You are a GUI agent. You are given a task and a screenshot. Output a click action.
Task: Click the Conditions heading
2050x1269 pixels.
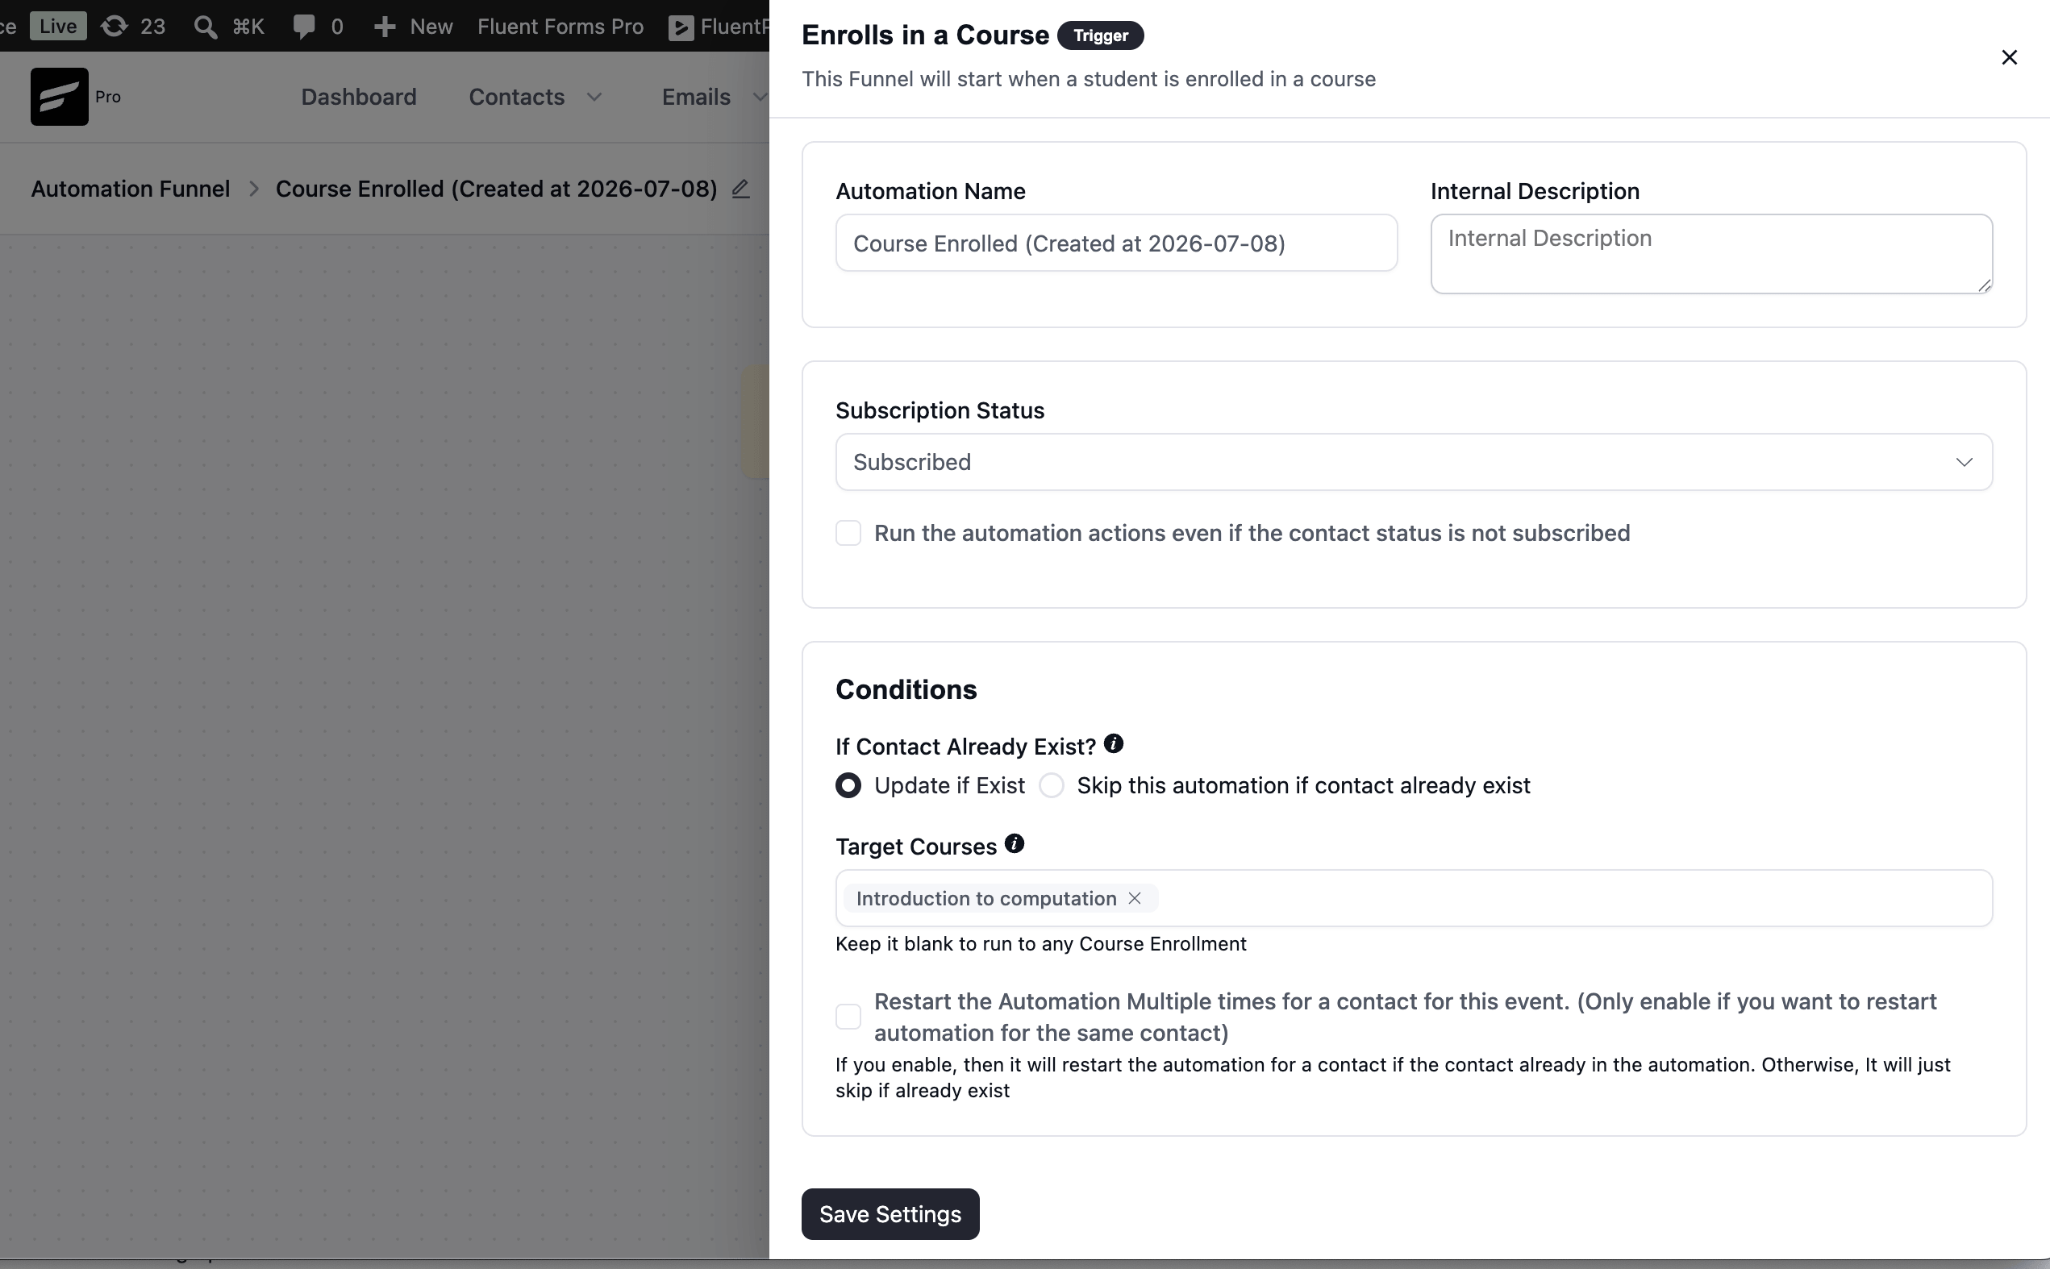906,689
